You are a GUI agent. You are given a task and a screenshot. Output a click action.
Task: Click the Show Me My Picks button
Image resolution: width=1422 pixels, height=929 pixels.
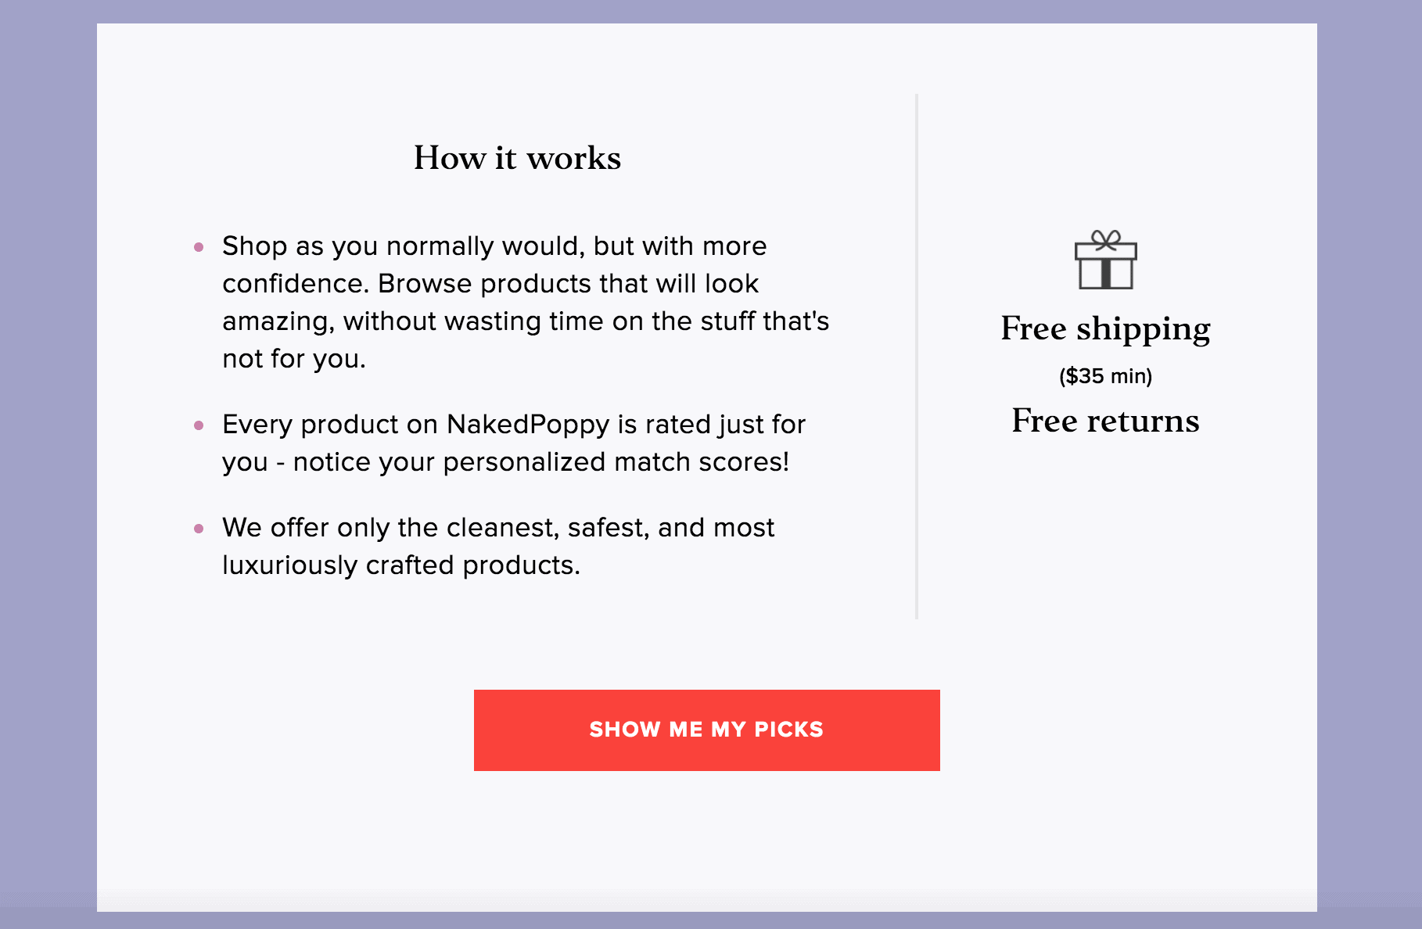tap(706, 730)
